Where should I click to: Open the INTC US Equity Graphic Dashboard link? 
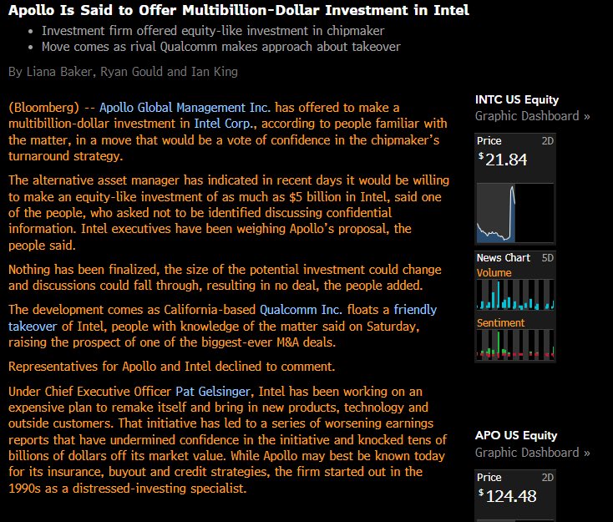pos(533,116)
